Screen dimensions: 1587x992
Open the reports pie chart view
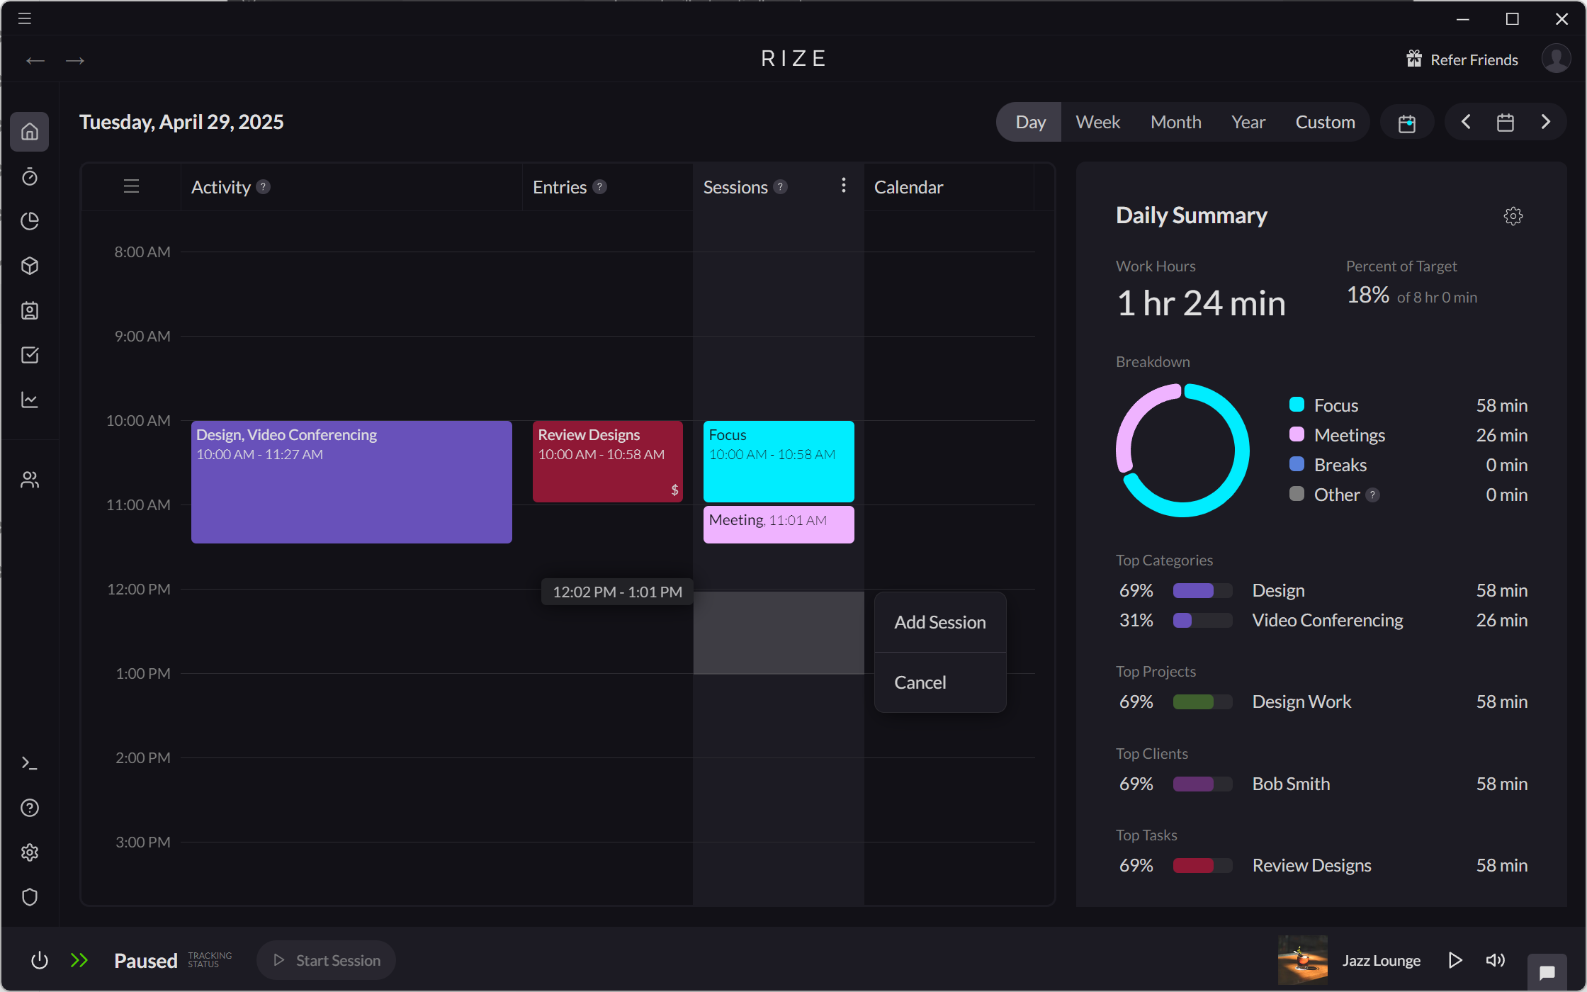30,221
